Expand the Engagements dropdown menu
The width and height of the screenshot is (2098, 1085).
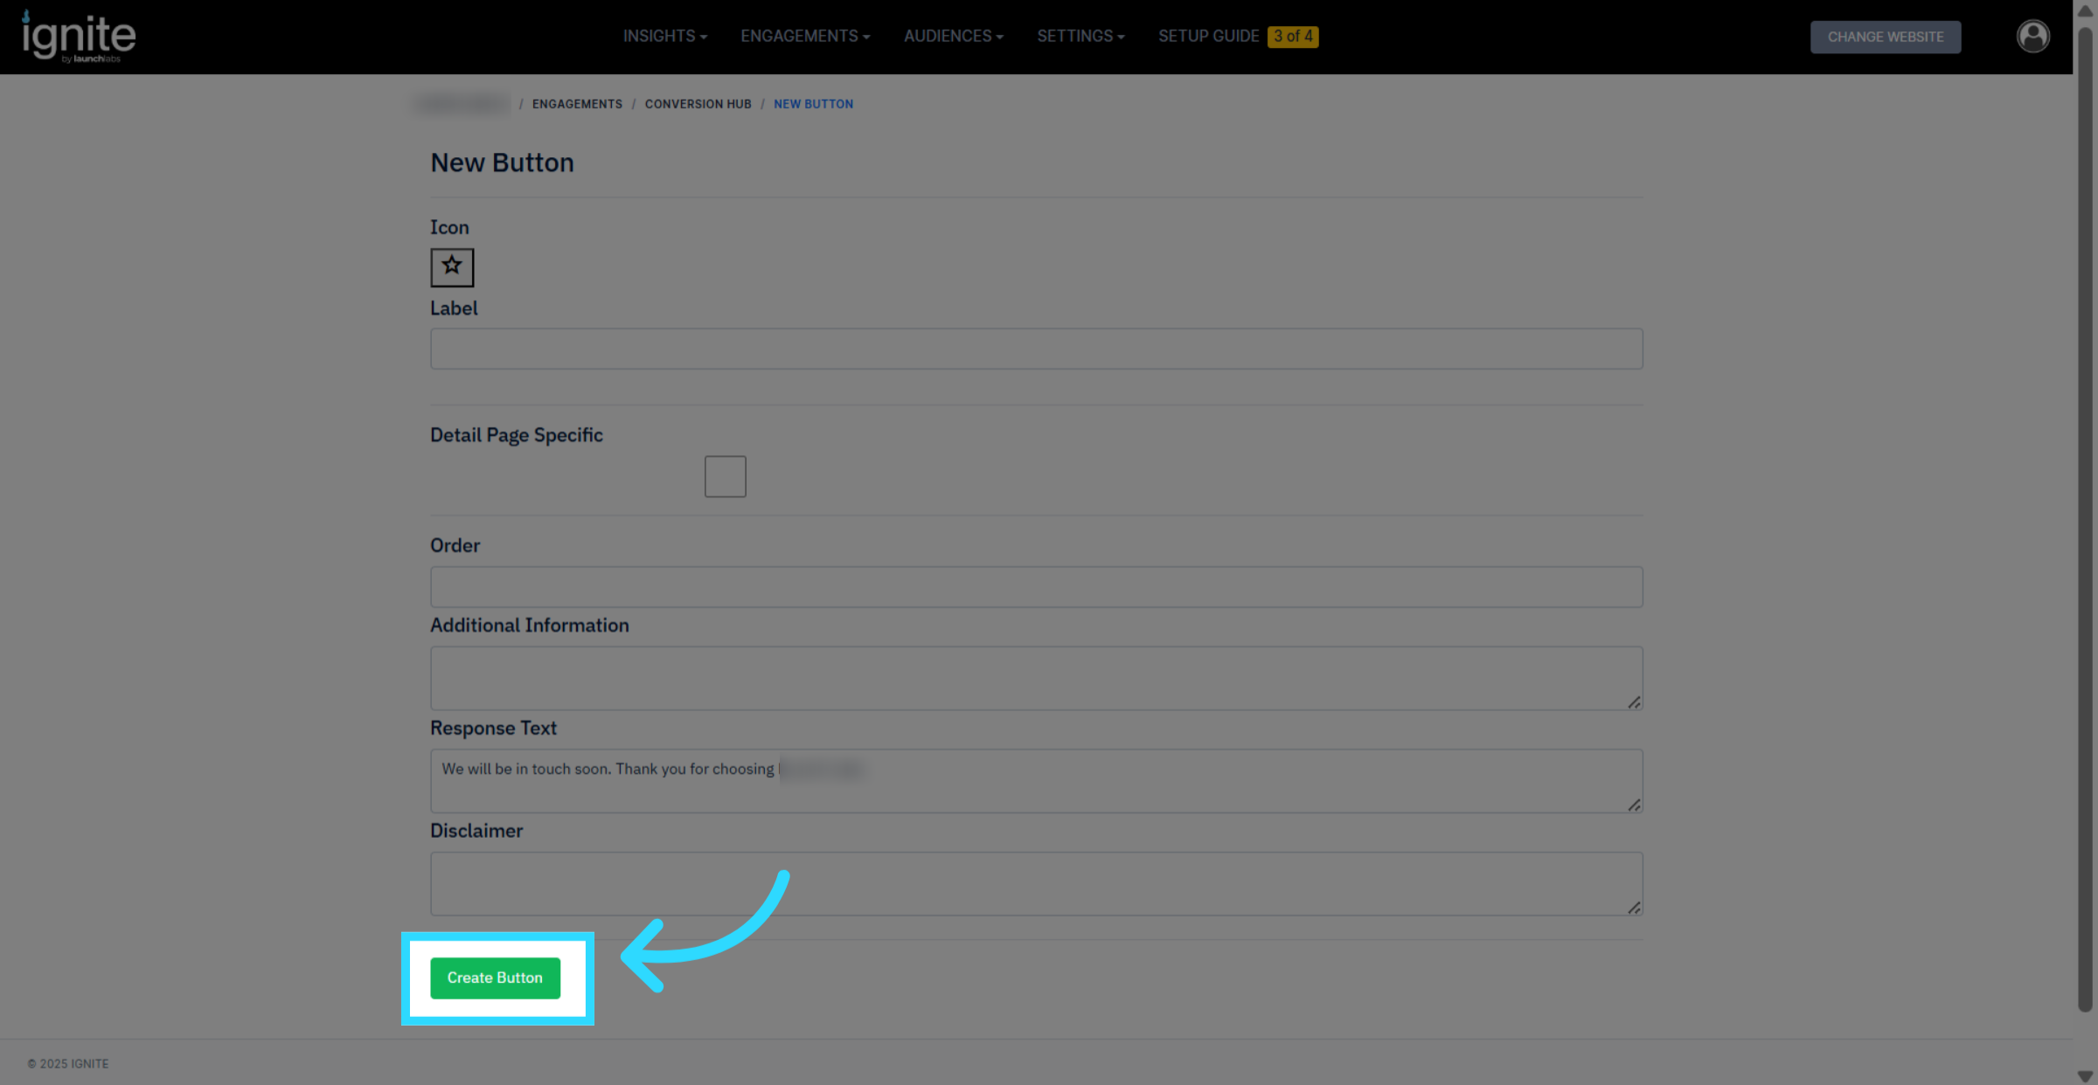[804, 36]
